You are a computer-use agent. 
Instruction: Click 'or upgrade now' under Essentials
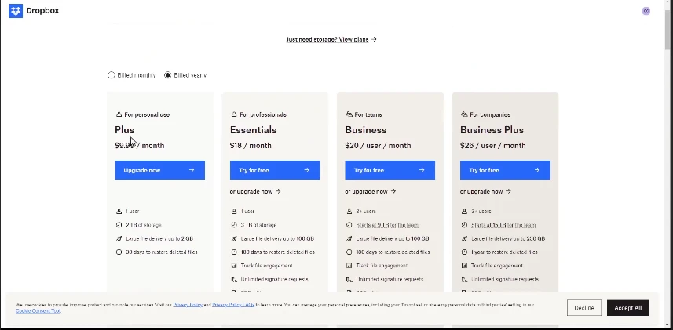[x=255, y=191]
